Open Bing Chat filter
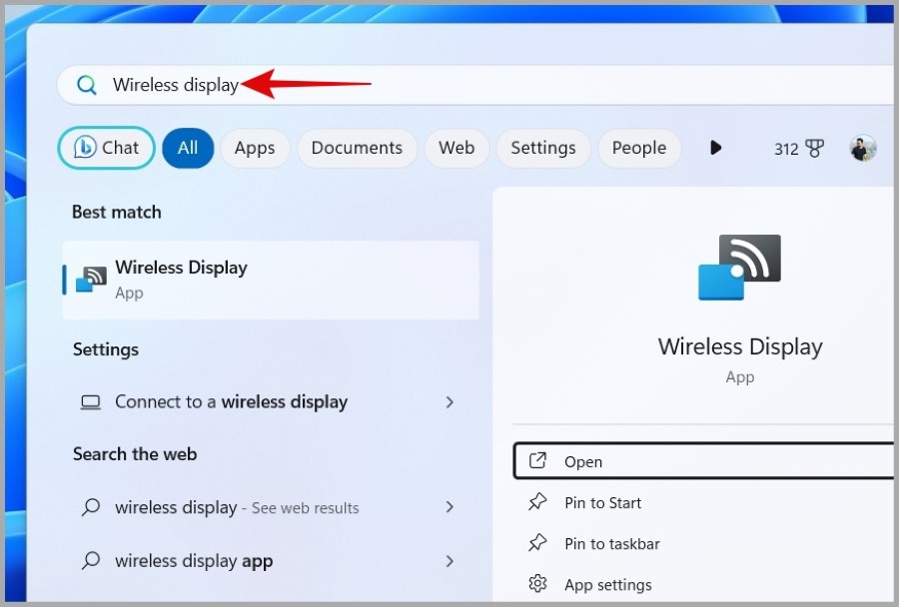The height and width of the screenshot is (607, 899). [x=107, y=148]
